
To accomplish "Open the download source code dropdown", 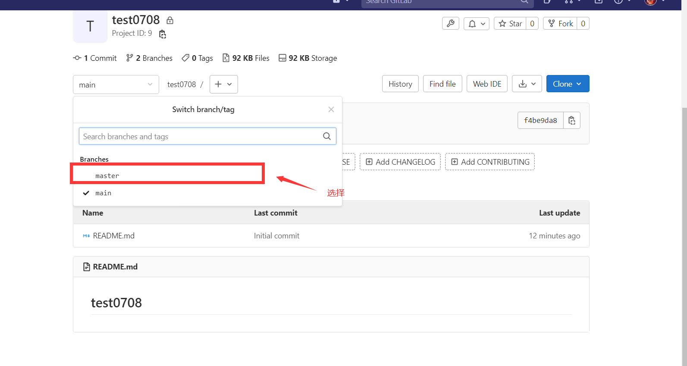I will coord(527,84).
